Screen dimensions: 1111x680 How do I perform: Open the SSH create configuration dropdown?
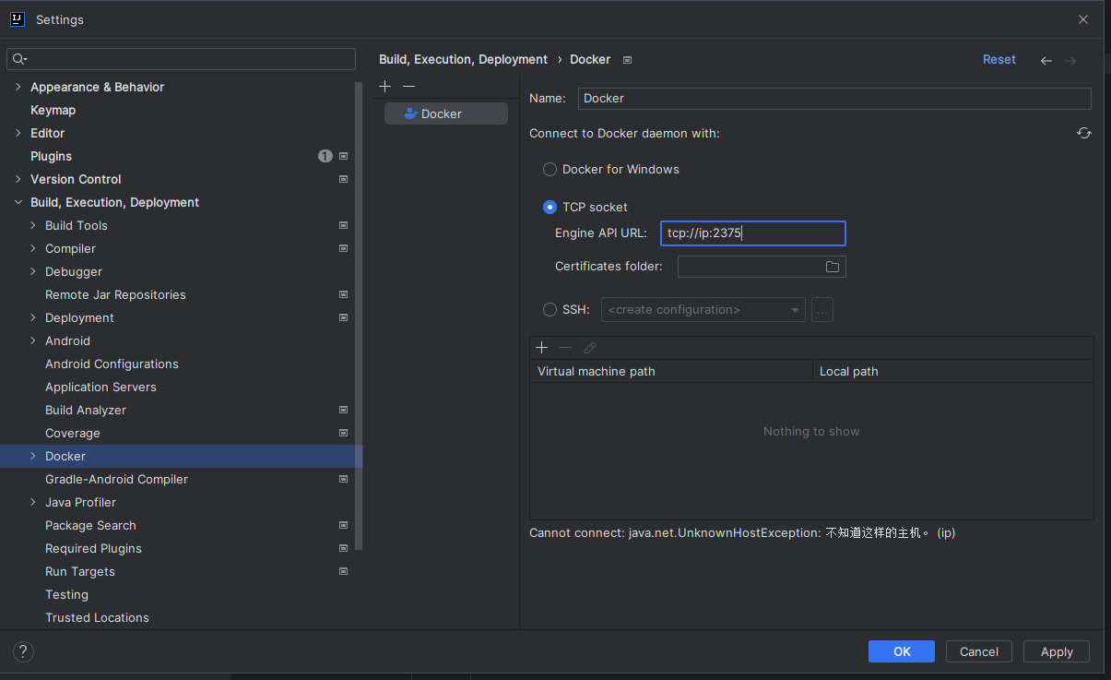(703, 310)
